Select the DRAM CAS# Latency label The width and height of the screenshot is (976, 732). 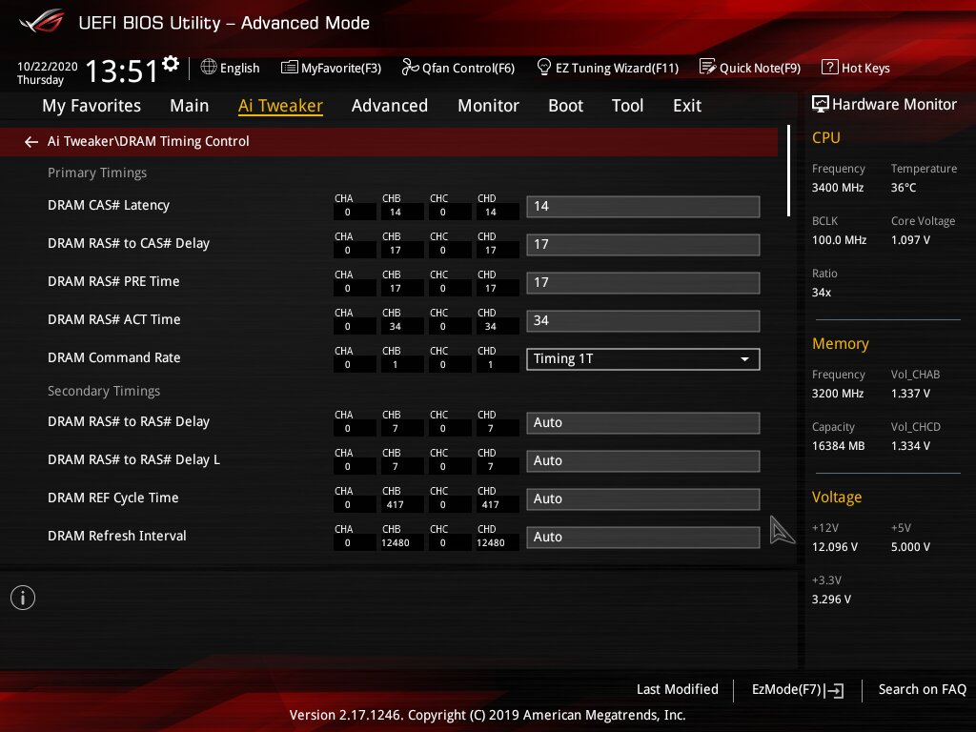(x=109, y=206)
